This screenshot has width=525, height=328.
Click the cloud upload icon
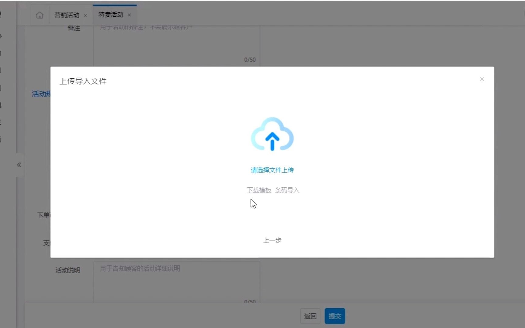pyautogui.click(x=272, y=134)
